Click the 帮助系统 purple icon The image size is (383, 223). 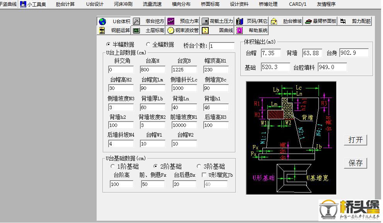tap(239, 30)
